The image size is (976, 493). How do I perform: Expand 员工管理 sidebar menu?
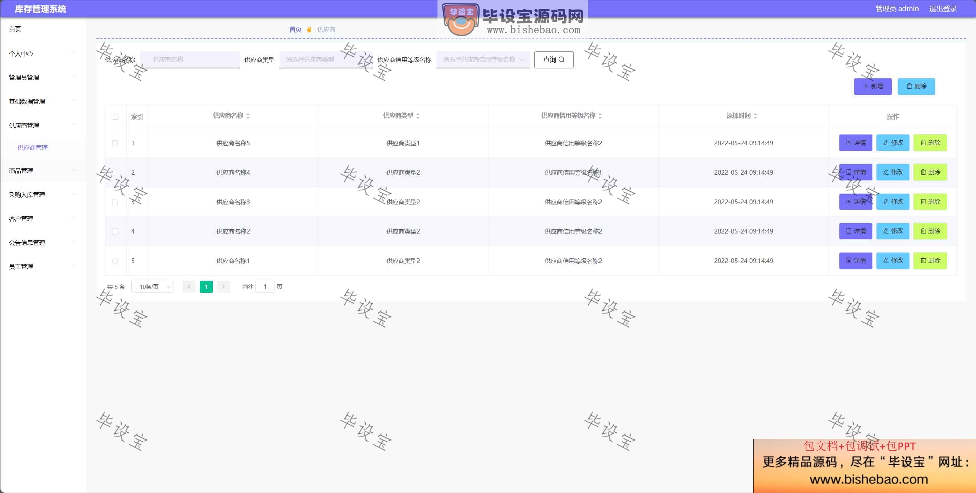(42, 266)
